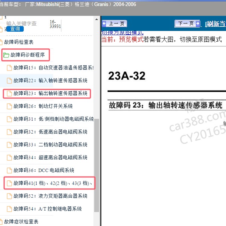
Task: Focus the 输入关键字查 keyword input field
Action: click(21, 23)
